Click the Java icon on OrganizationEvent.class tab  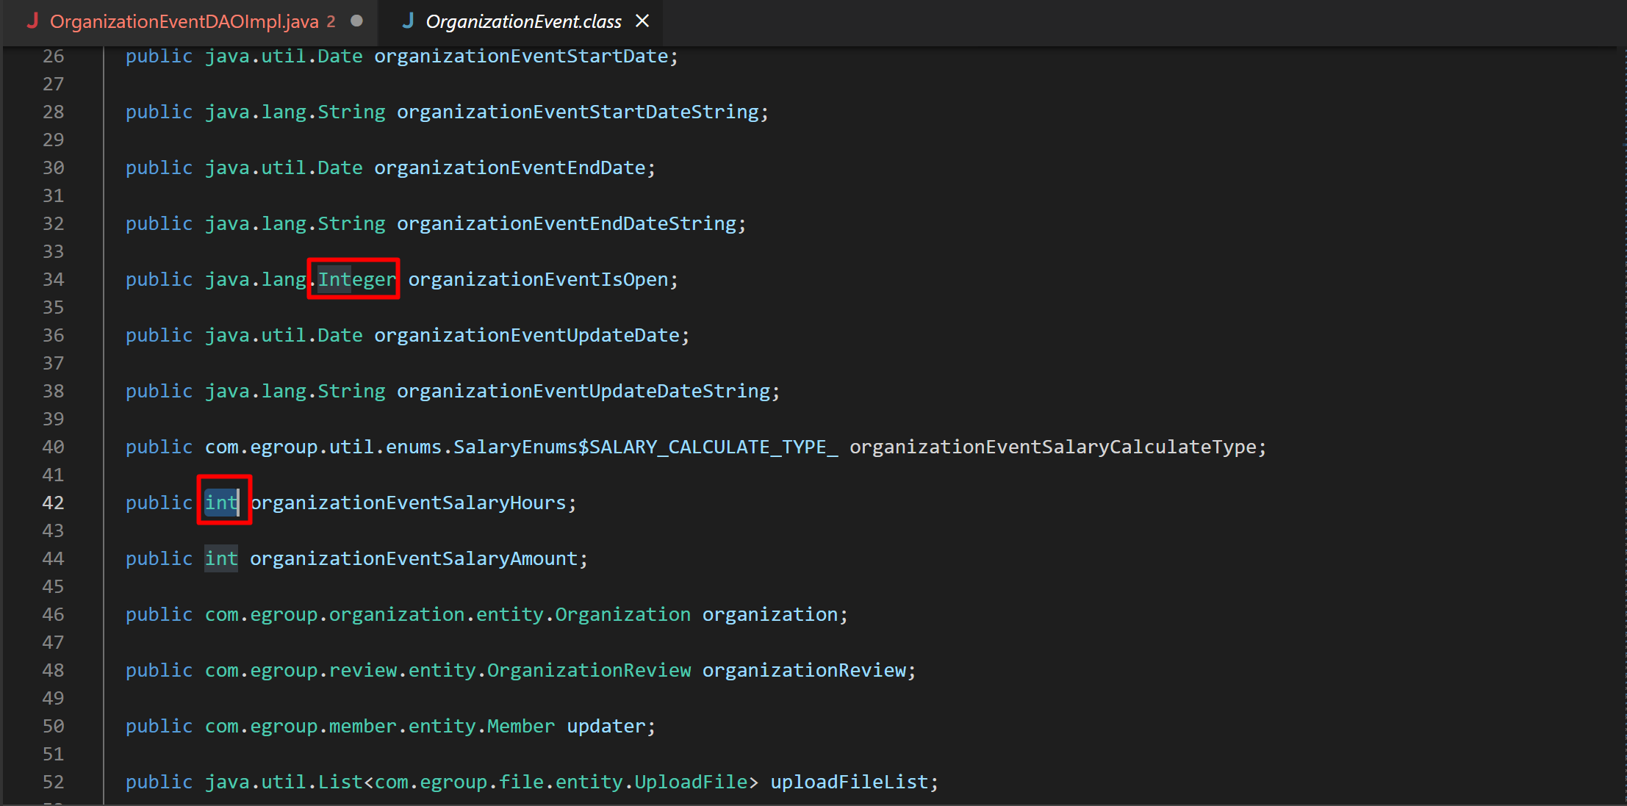coord(409,21)
